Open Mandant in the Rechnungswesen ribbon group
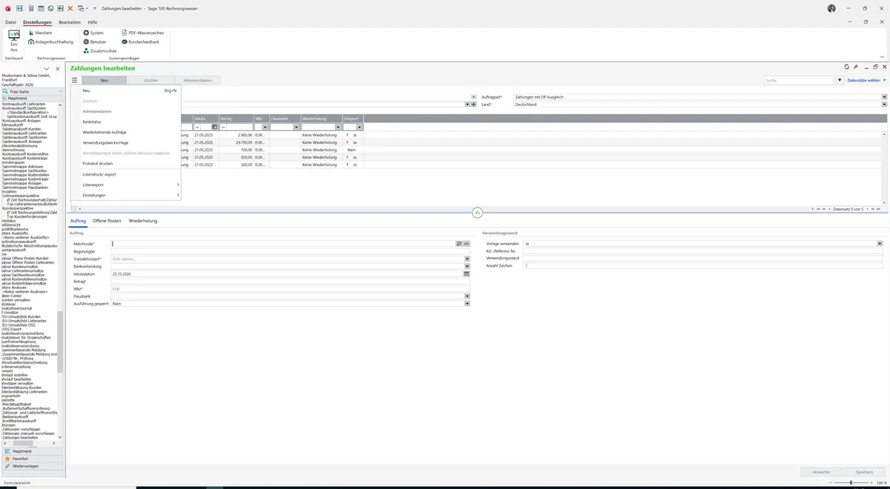 40,33
